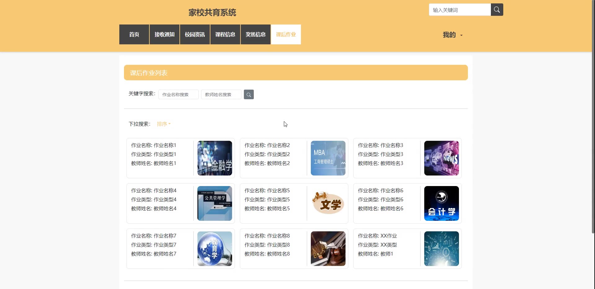The image size is (595, 289).
Task: Go to the 课程信息 tab
Action: click(225, 34)
